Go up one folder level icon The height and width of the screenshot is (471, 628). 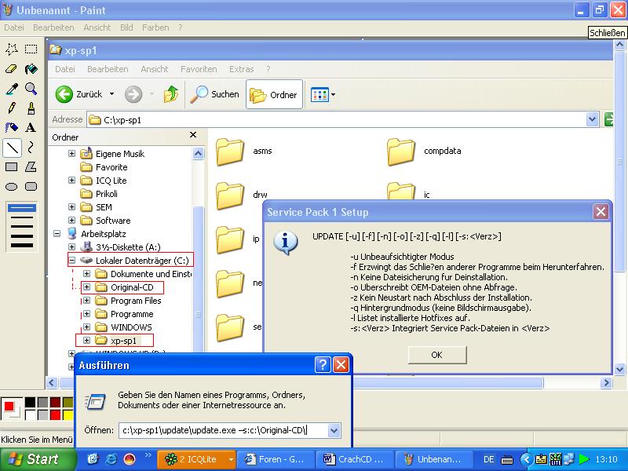click(x=171, y=94)
